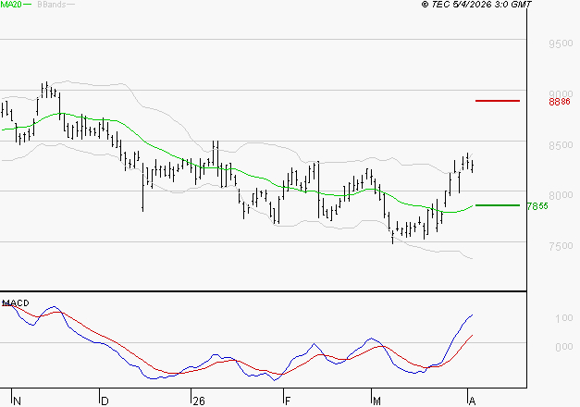Click the MACD 000 axis label
Viewport: 580px width, 407px height.
[563, 347]
